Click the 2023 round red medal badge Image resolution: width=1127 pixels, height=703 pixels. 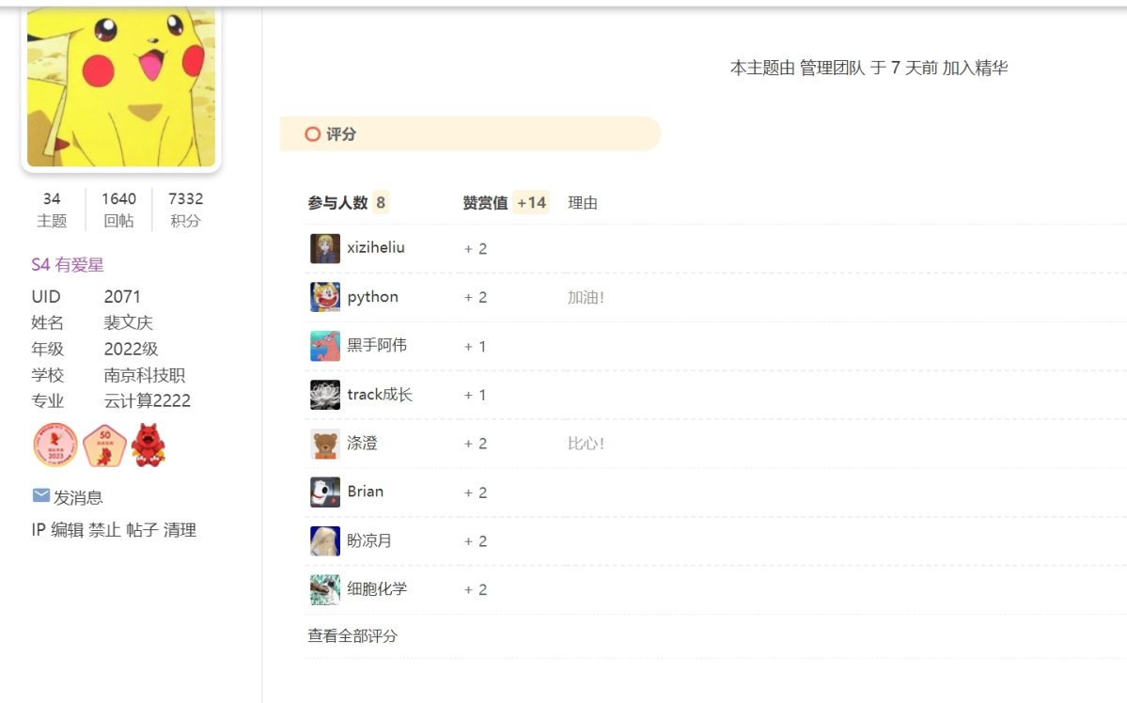[x=55, y=445]
